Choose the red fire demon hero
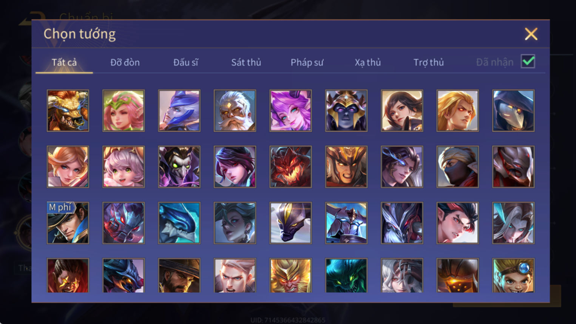 (290, 167)
